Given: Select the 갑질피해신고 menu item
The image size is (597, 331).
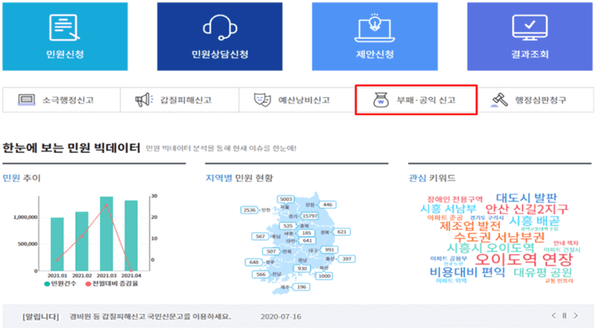Looking at the screenshot, I should (x=180, y=100).
